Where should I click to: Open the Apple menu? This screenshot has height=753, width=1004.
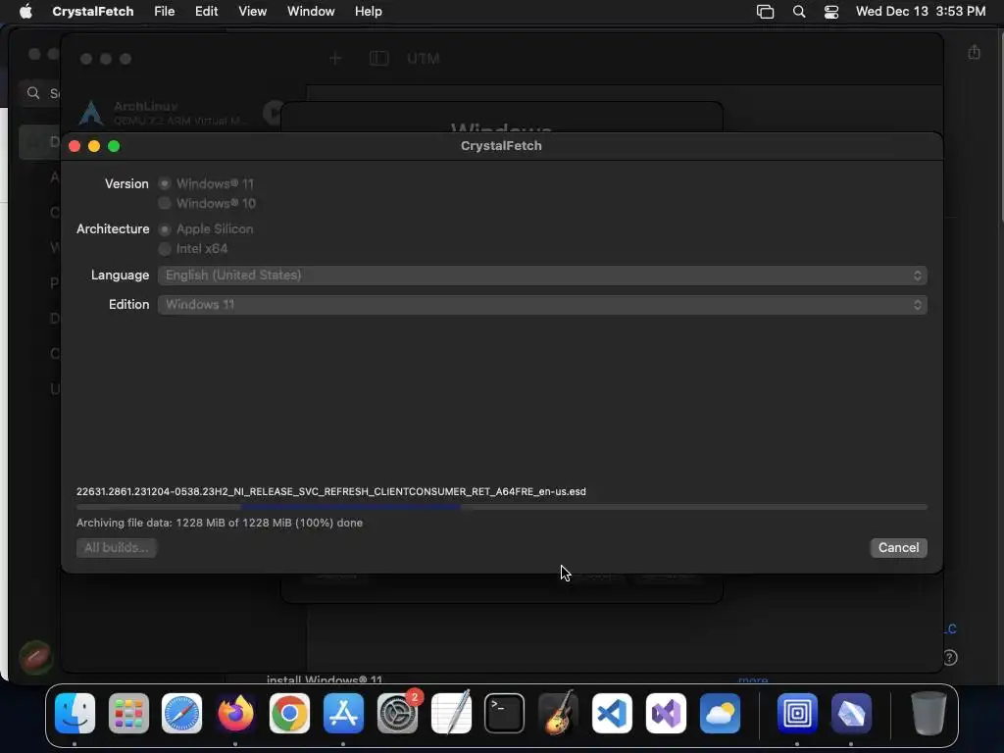click(x=25, y=12)
